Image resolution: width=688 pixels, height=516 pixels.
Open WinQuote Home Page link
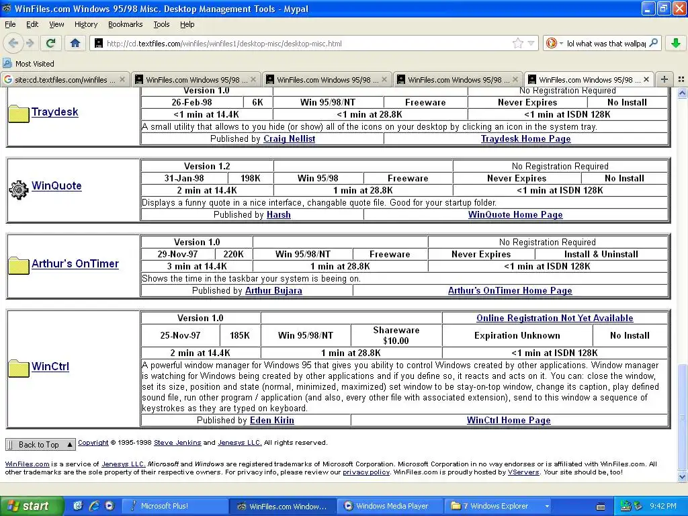coord(515,214)
